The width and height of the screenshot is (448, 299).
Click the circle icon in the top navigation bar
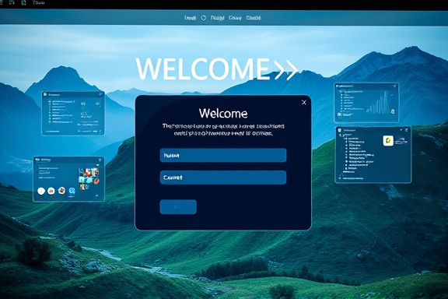204,18
